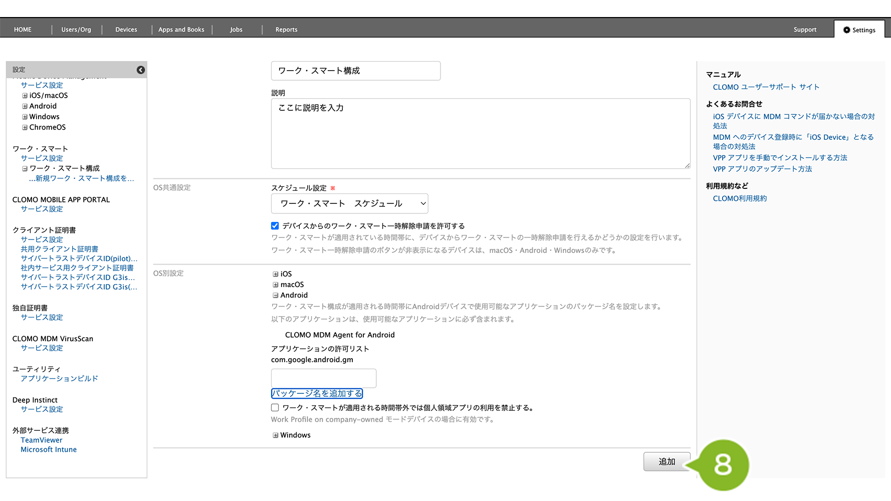Expand Android plus icon in sidebar
Viewport: 891px width, 501px height.
tap(25, 106)
